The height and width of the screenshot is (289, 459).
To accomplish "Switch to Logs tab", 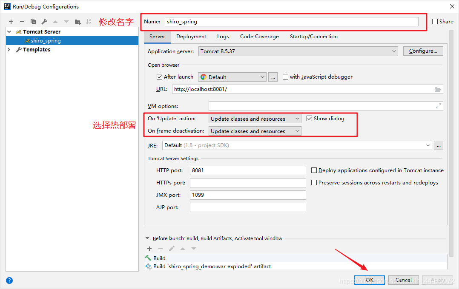I will coord(223,37).
